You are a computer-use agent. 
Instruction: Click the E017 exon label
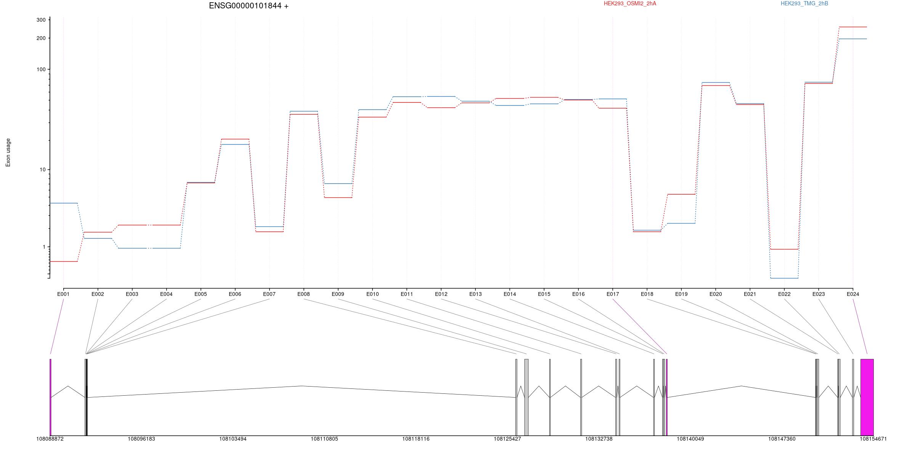pos(613,294)
